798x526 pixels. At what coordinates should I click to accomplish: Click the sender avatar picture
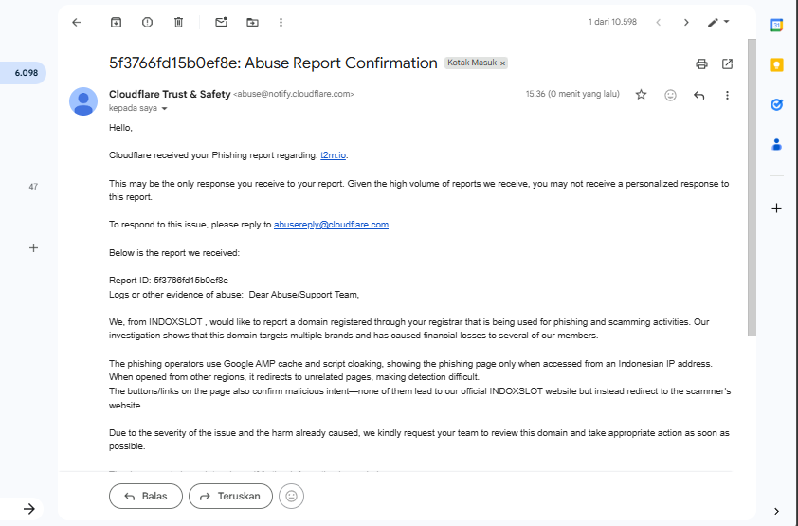[83, 101]
